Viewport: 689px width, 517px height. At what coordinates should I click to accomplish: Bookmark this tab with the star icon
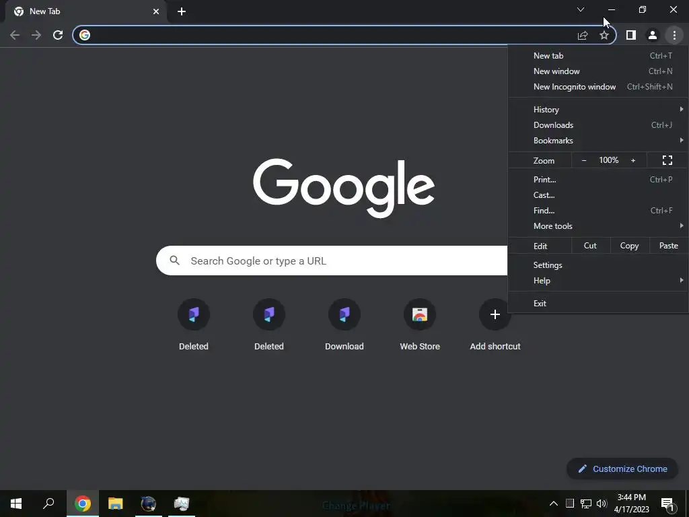(604, 35)
